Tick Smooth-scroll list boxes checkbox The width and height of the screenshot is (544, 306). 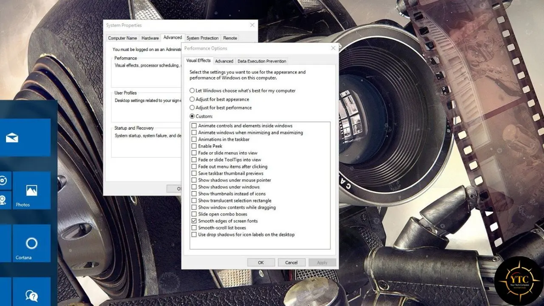(x=194, y=228)
